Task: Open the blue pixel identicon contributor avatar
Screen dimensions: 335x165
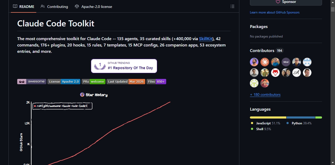Action: pos(307,62)
